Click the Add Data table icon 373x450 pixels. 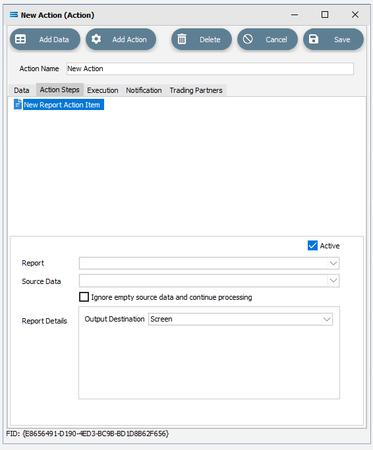pyautogui.click(x=20, y=39)
